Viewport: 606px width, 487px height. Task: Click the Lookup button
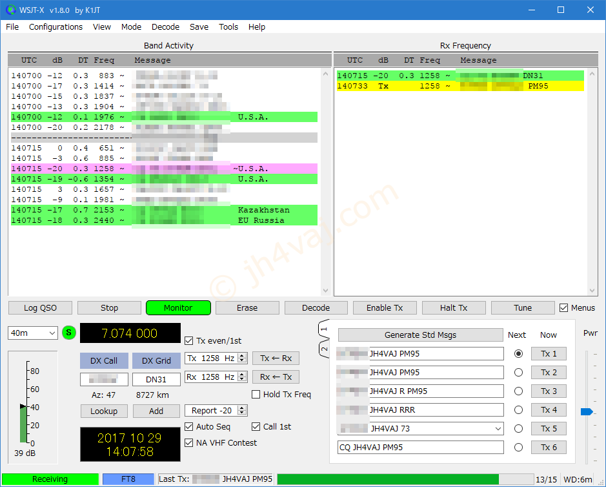point(104,411)
